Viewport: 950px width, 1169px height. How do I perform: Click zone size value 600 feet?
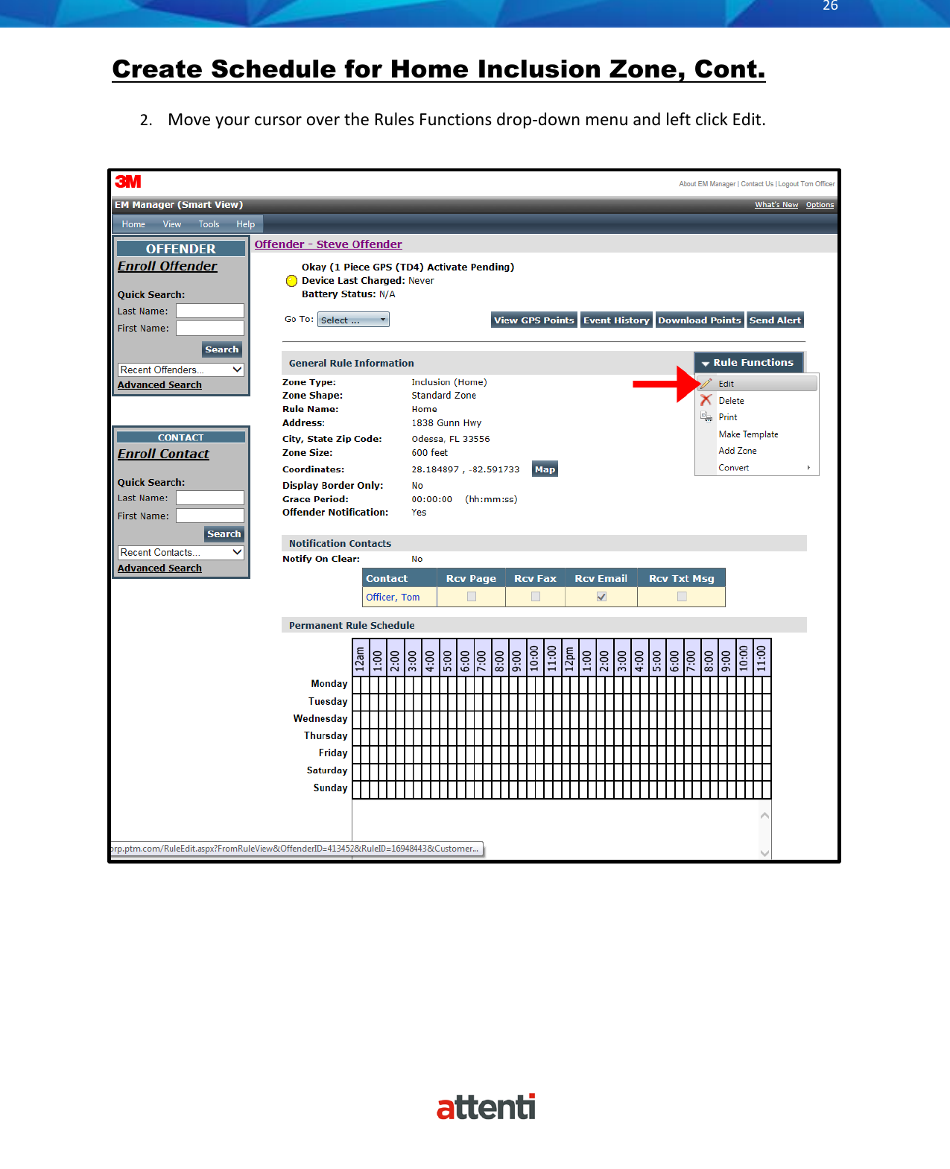pyautogui.click(x=430, y=453)
